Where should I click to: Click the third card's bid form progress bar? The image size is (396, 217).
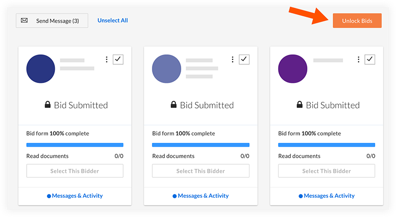(327, 145)
